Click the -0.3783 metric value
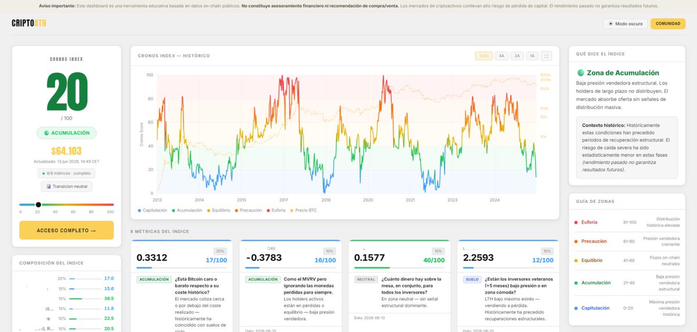Viewport: 697px width, 332px height. 263,258
